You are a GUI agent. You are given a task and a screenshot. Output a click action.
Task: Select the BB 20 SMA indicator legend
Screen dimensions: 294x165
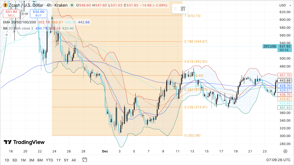(18, 28)
